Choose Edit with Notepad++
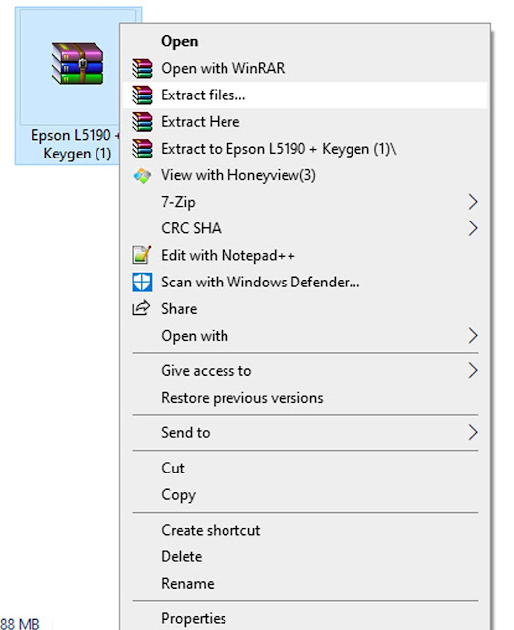The height and width of the screenshot is (630, 514). click(305, 255)
